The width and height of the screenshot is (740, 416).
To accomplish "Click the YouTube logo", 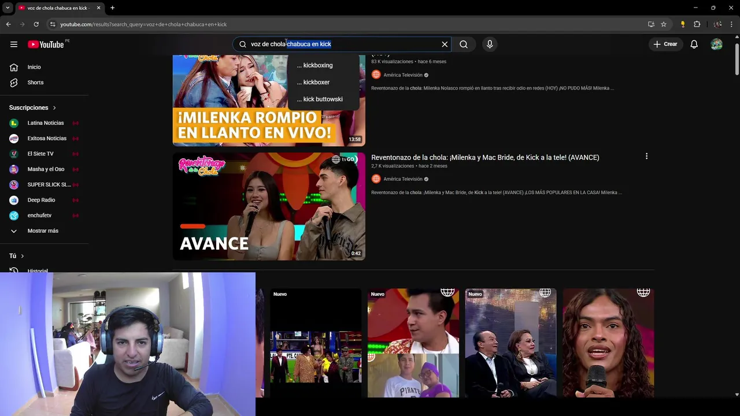I will (46, 44).
